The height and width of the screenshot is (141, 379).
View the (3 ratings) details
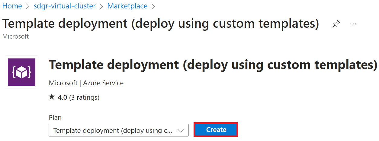pyautogui.click(x=84, y=97)
